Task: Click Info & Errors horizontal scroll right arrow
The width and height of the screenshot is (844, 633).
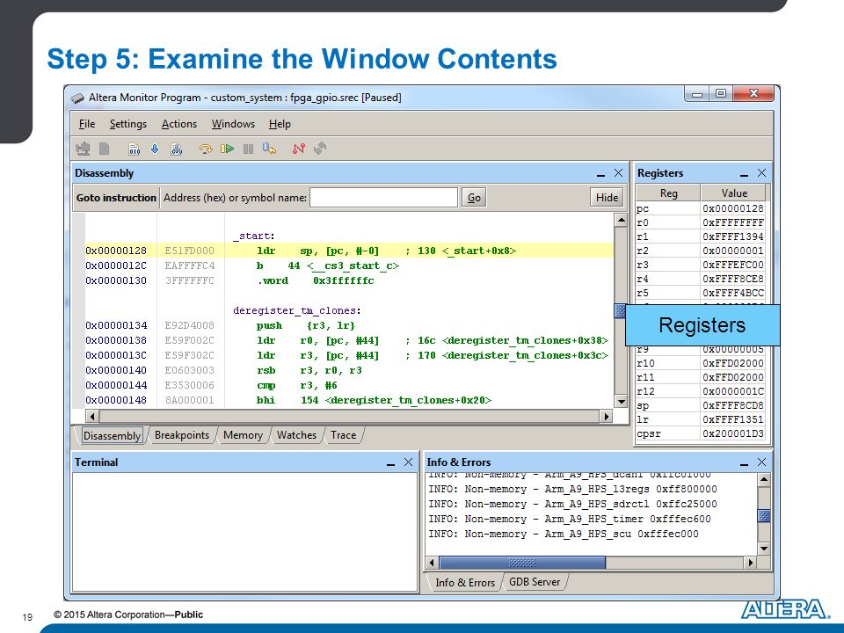Action: pos(750,563)
